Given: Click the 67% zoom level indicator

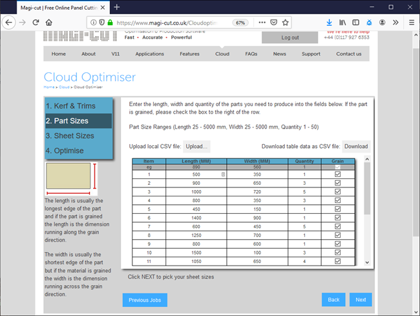Looking at the screenshot, I should [x=240, y=22].
